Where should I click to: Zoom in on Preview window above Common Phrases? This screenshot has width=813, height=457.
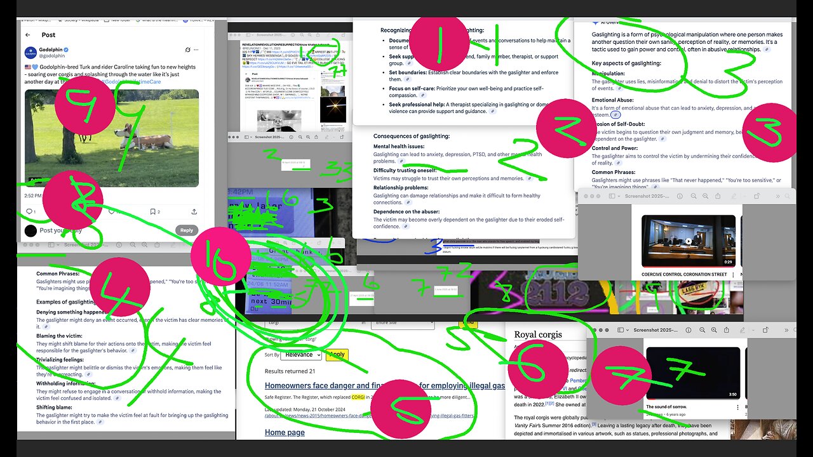click(x=144, y=245)
